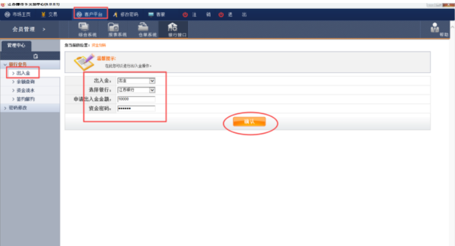455x246 pixels.
Task: Collapse the 银行业务 tree section
Action: pyautogui.click(x=5, y=64)
